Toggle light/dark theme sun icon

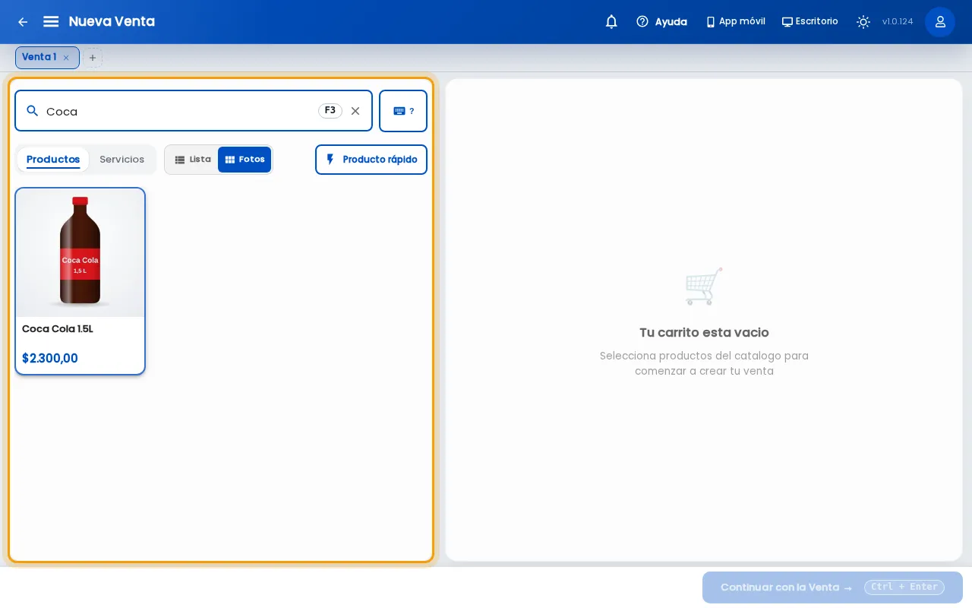(x=863, y=21)
